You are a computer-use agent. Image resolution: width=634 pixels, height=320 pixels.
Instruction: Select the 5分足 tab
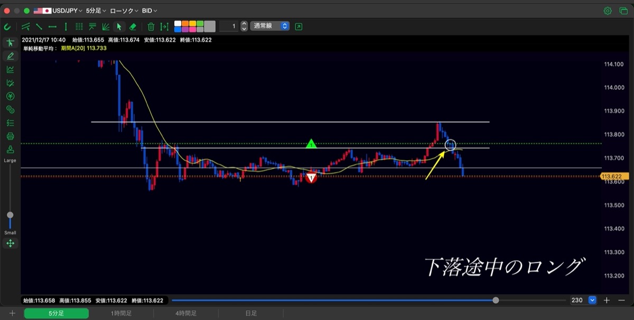tap(57, 314)
